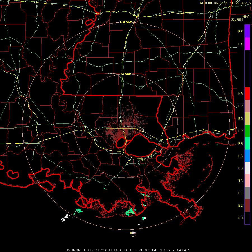Click the UK legend label

[x=240, y=44]
